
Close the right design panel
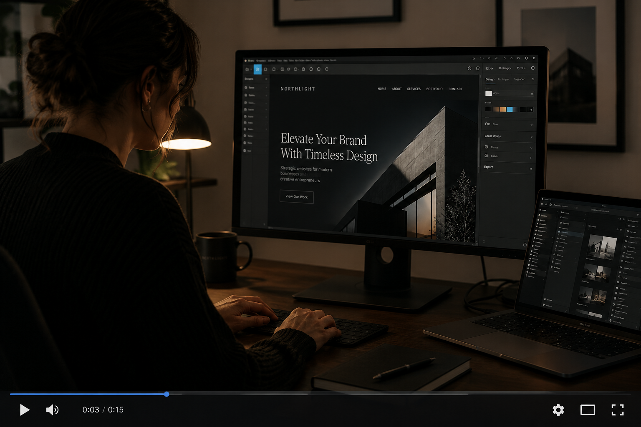point(533,79)
